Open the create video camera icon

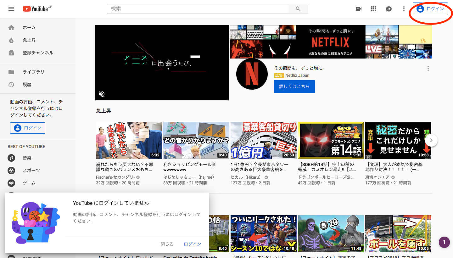click(359, 9)
